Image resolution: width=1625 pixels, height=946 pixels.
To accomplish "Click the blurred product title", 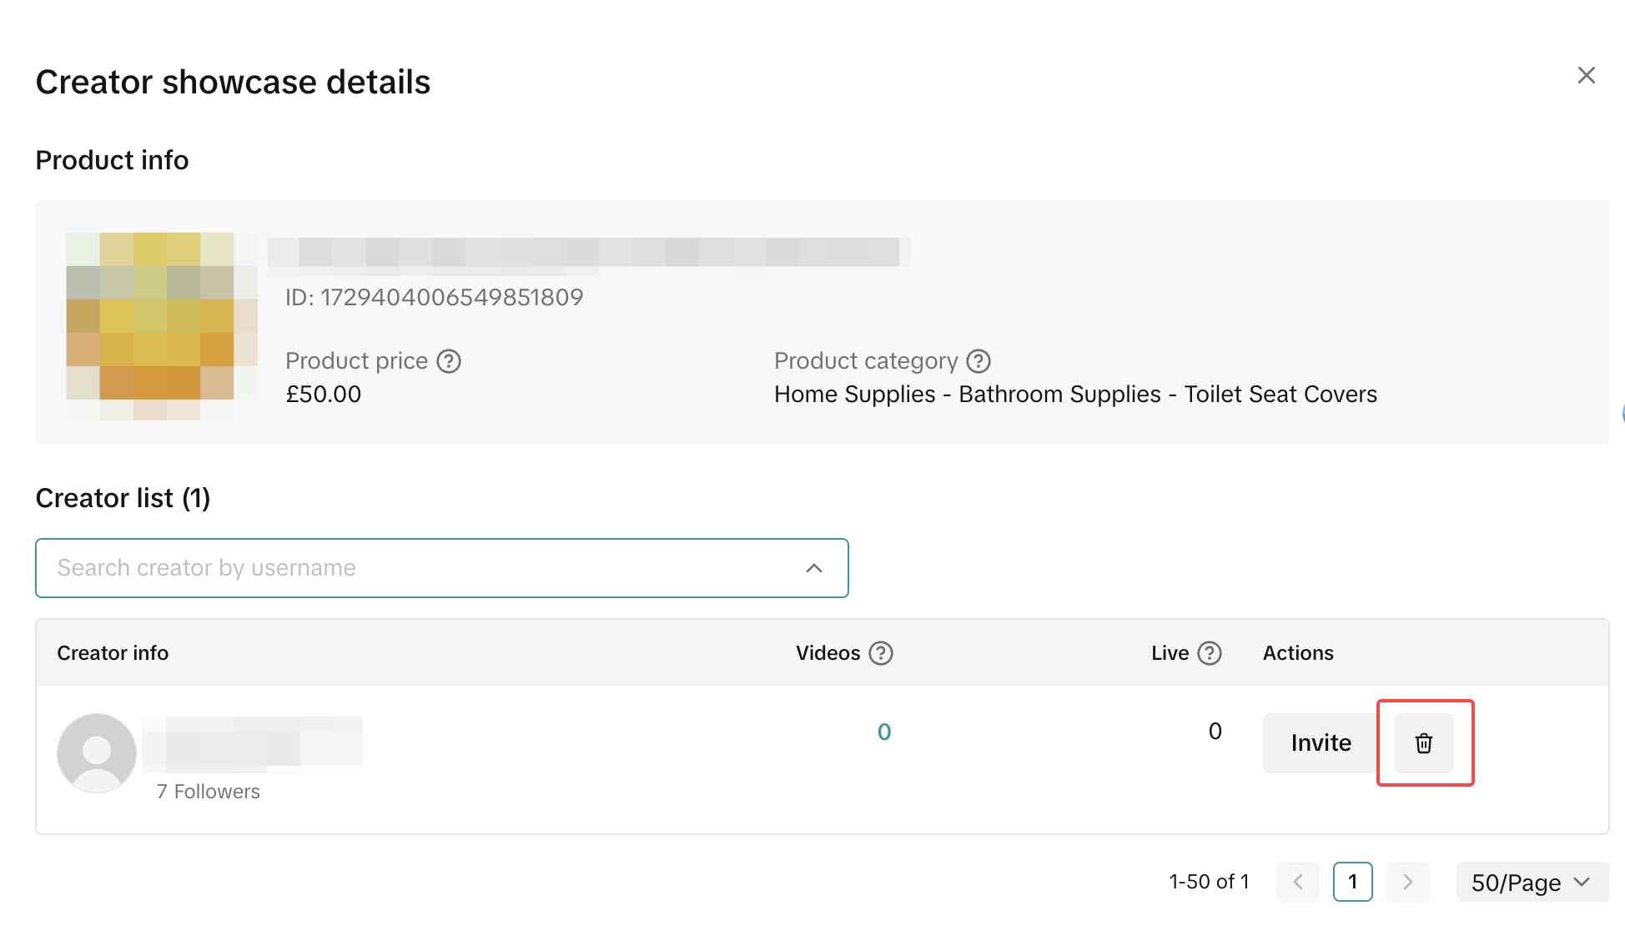I will (588, 253).
